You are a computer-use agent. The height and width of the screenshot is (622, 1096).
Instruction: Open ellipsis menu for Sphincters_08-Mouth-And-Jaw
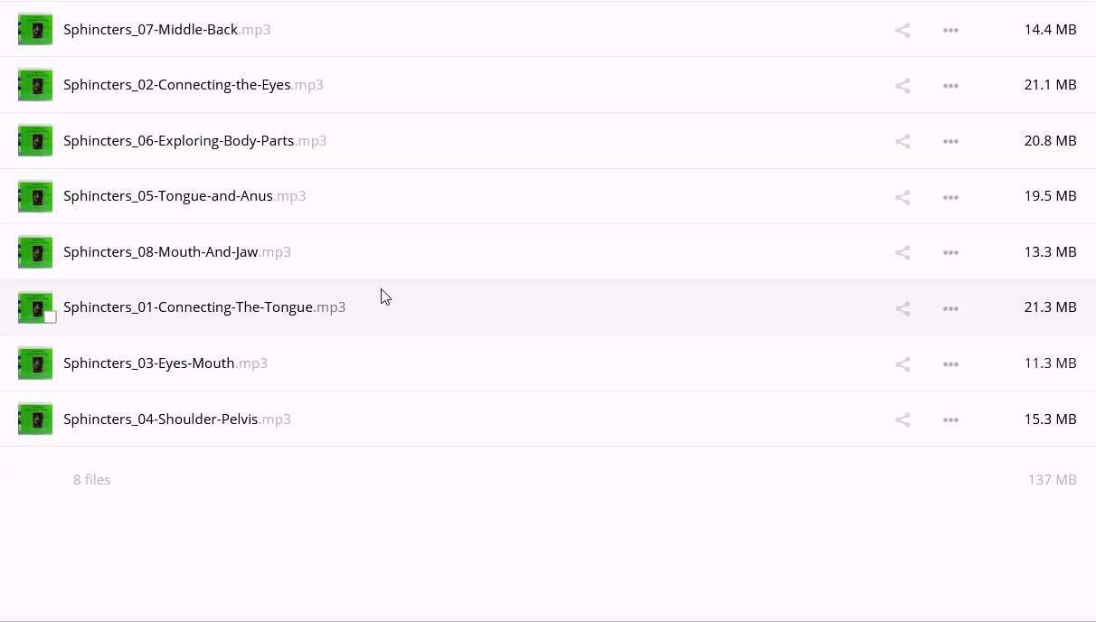click(x=950, y=253)
